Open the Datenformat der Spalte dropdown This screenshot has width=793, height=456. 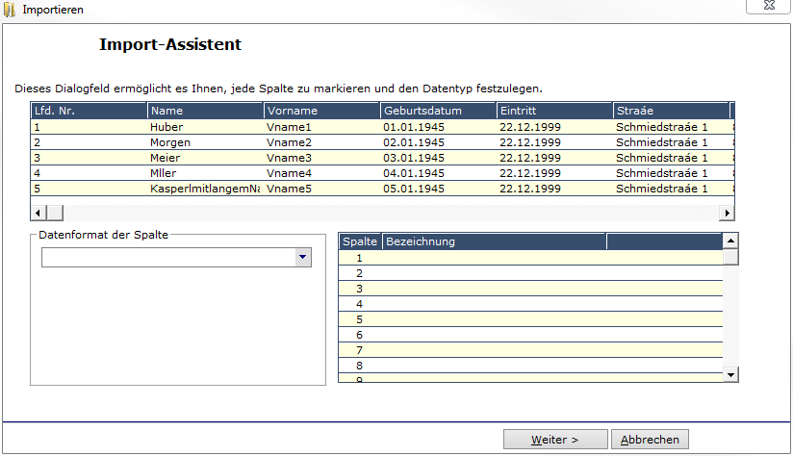pos(302,257)
